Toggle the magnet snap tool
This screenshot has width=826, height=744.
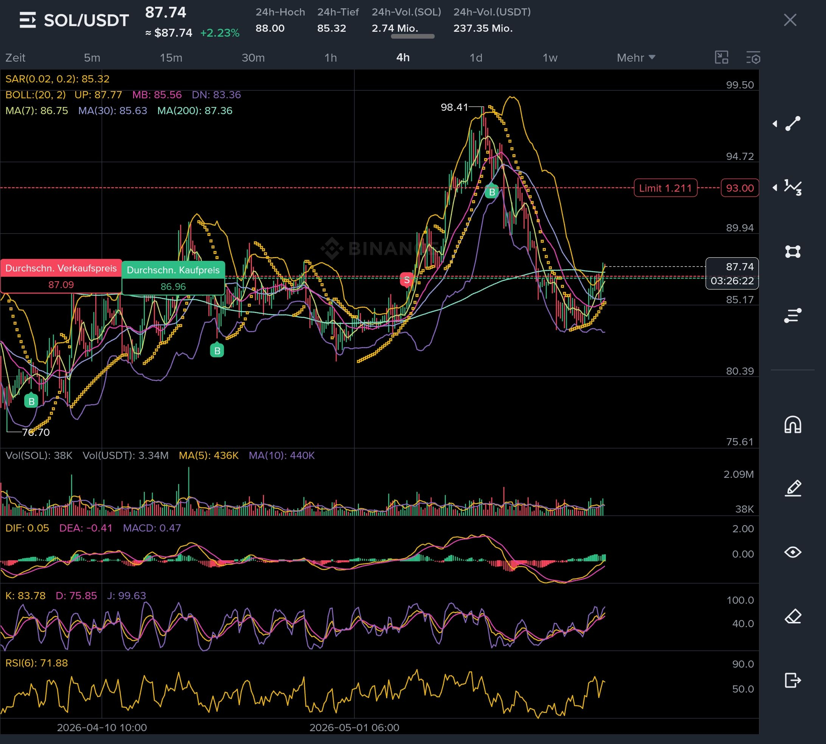tap(793, 424)
